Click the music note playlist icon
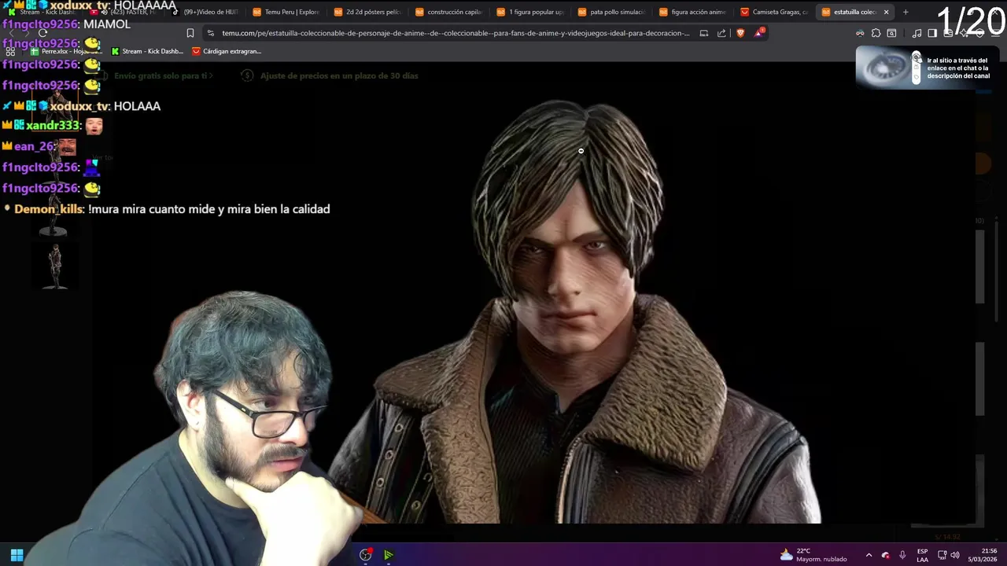 coord(917,33)
